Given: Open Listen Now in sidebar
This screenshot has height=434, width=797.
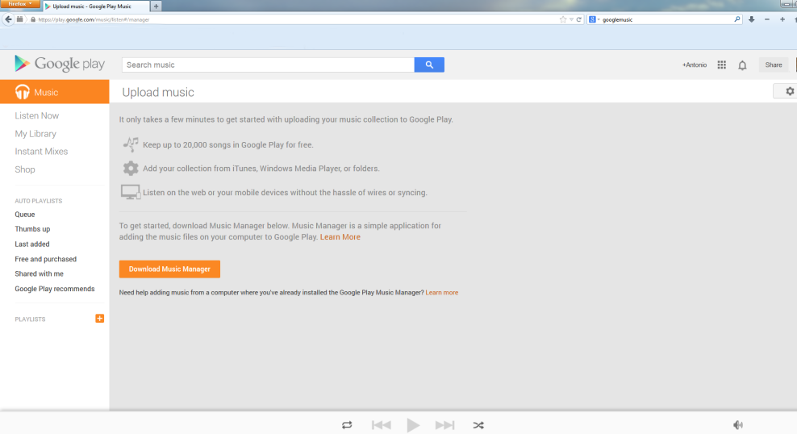Looking at the screenshot, I should (36, 116).
